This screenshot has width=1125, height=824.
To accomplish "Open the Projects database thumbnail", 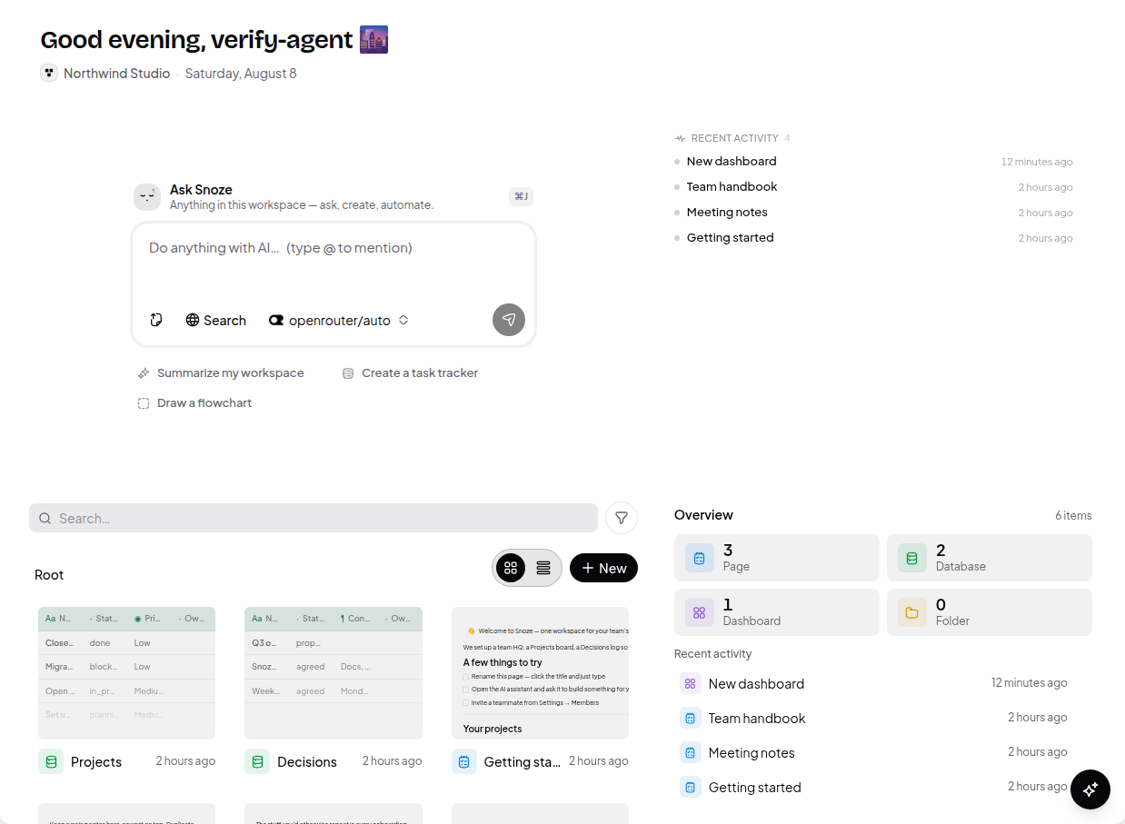I will point(126,673).
